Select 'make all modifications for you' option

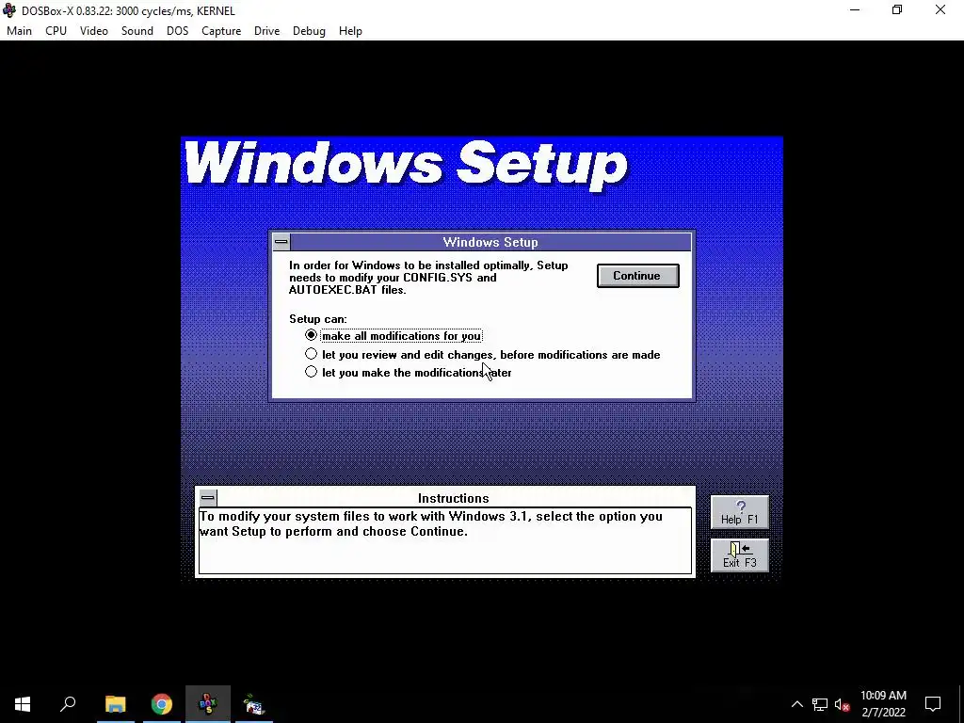(394, 336)
